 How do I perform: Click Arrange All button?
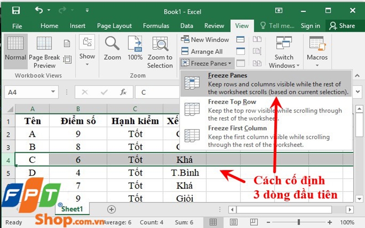[202, 52]
